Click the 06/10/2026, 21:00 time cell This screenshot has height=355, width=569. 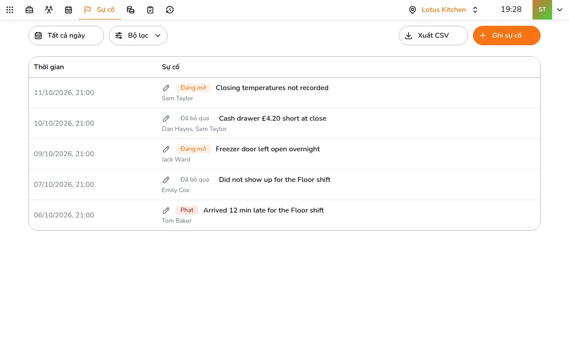64,215
